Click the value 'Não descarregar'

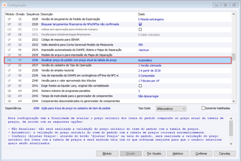click(x=148, y=96)
